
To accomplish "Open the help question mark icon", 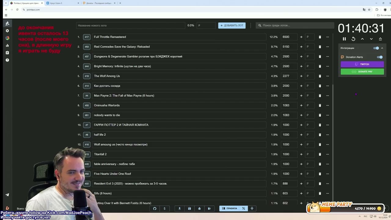I will coord(7,60).
